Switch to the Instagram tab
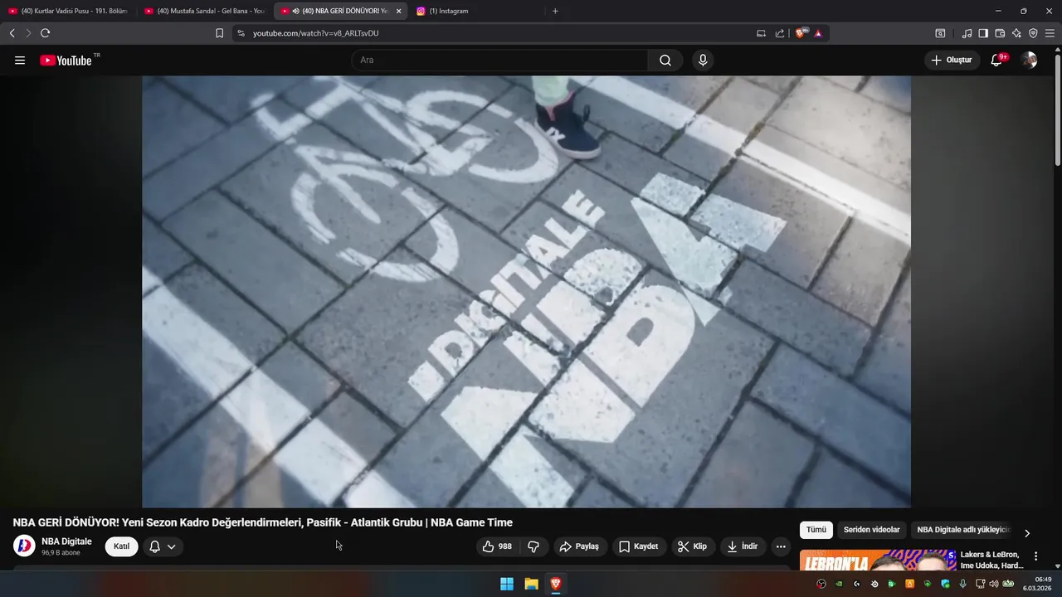Image resolution: width=1062 pixels, height=597 pixels. pyautogui.click(x=476, y=11)
